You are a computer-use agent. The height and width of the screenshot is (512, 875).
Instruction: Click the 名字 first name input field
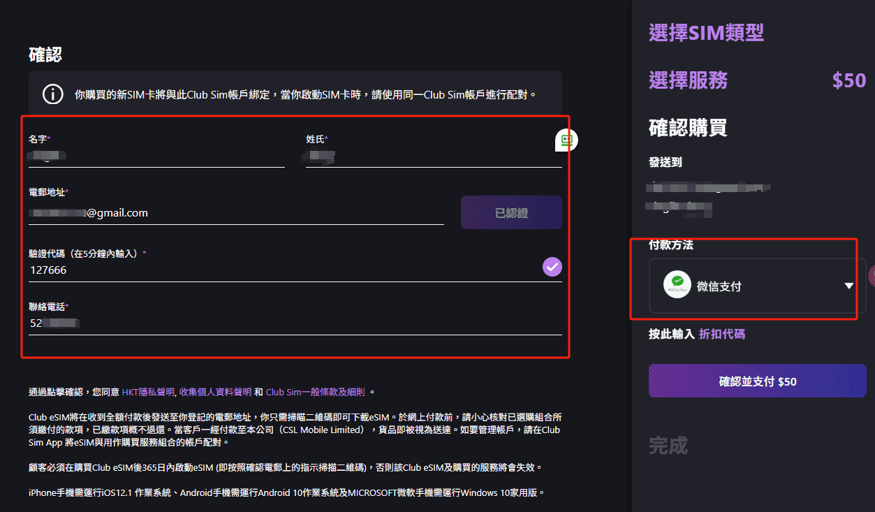click(x=156, y=157)
